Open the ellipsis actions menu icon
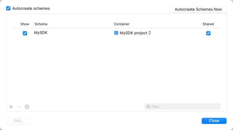The width and height of the screenshot is (233, 130). click(x=27, y=107)
